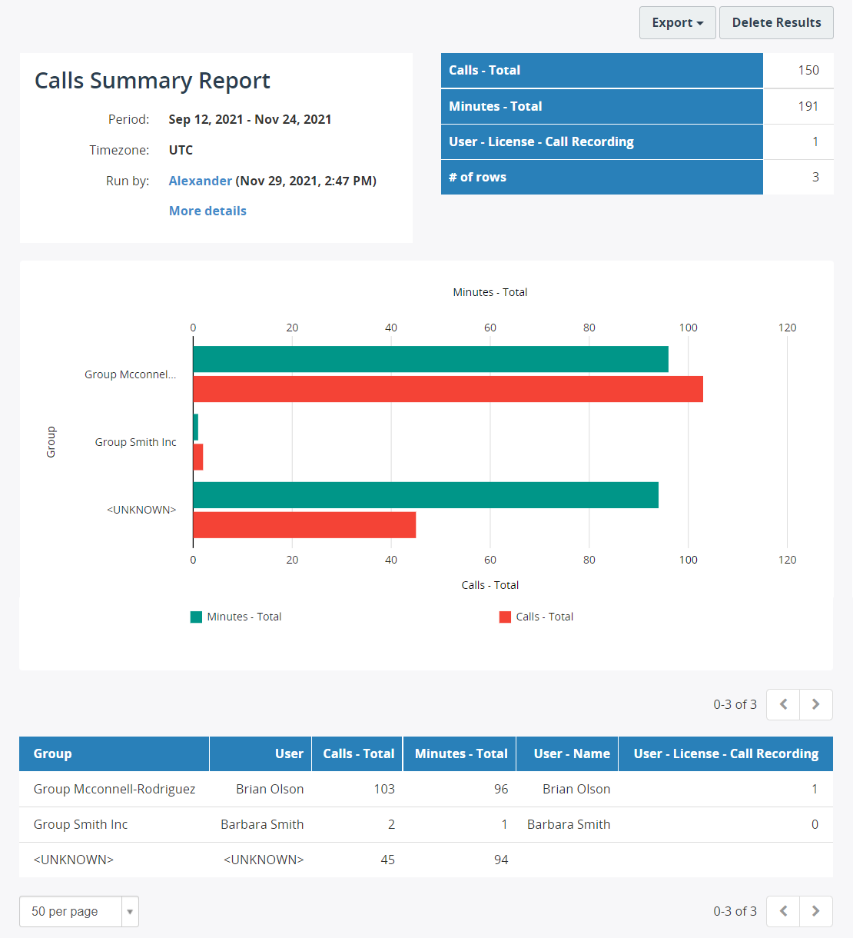
Task: Sort by User - License - Call Recording header
Action: pyautogui.click(x=725, y=753)
